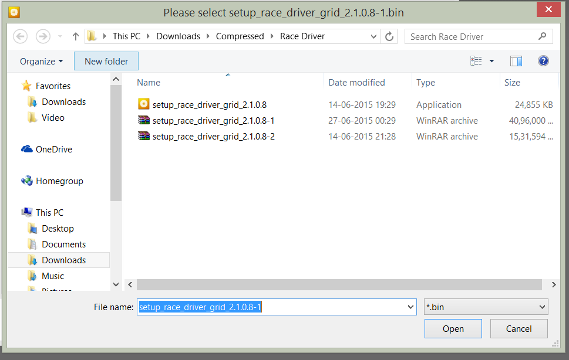Select setup_race_driver_grid_2.1.0.8-1 archive file

(x=213, y=121)
